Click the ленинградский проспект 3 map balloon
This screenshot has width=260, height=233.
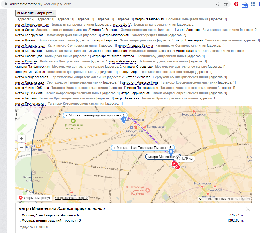click(95, 115)
